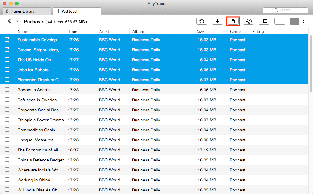Click the send to computer icon
This screenshot has height=194, width=313.
264,21
